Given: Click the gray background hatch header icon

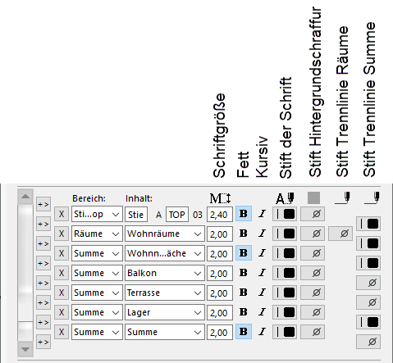Looking at the screenshot, I should [313, 198].
